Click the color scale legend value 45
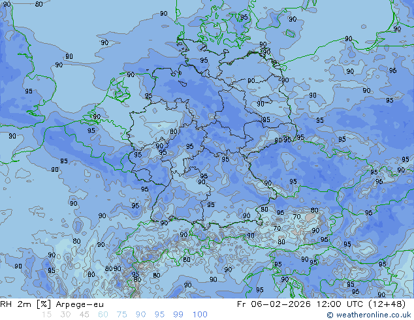Viewport: 414px width, 320px height. click(x=84, y=315)
